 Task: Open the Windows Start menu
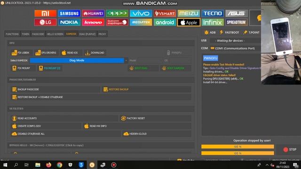[5, 165]
